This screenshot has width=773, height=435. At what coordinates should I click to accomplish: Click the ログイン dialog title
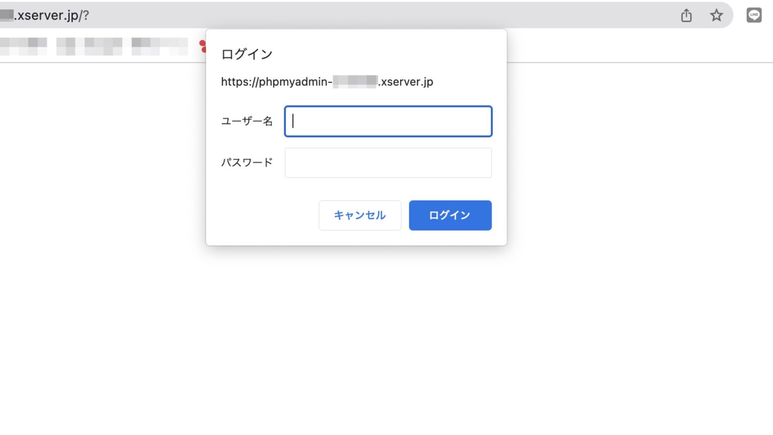tap(246, 53)
